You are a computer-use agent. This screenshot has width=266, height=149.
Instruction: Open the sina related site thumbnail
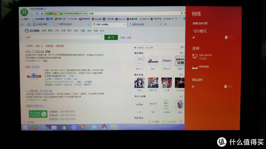(153, 61)
